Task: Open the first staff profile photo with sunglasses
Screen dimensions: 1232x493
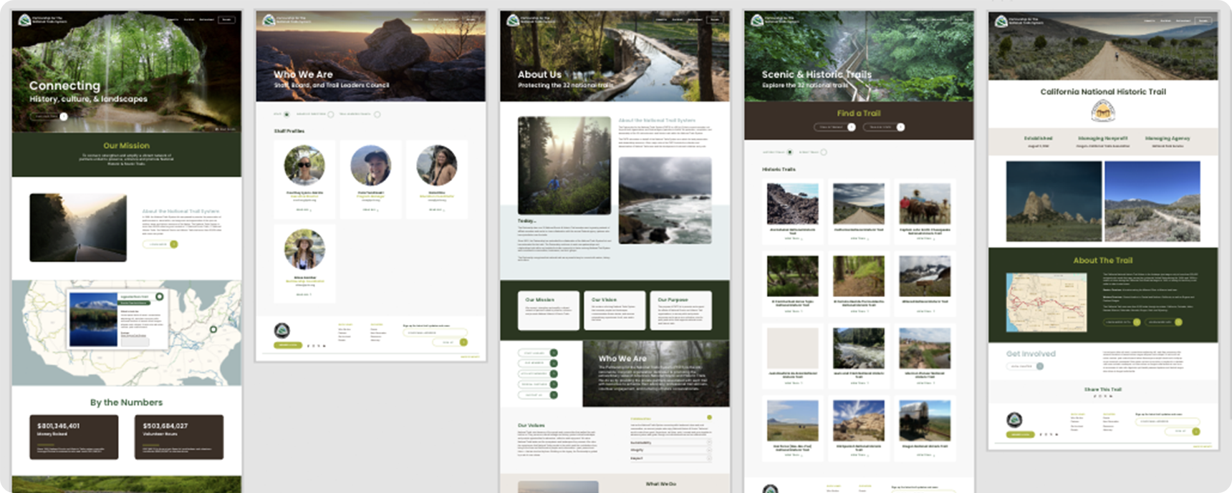Action: (x=304, y=165)
